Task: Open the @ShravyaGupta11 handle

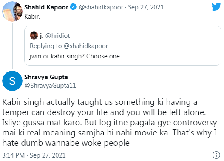Action: pos(50,86)
